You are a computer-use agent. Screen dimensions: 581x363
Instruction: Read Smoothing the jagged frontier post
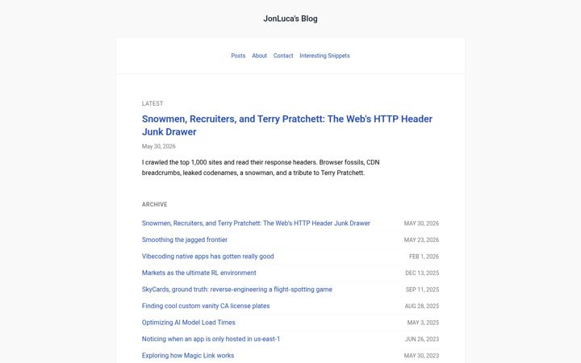pyautogui.click(x=185, y=240)
